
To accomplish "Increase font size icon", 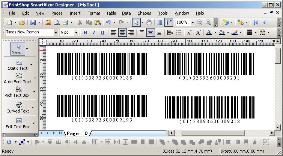I will pyautogui.click(x=198, y=33).
